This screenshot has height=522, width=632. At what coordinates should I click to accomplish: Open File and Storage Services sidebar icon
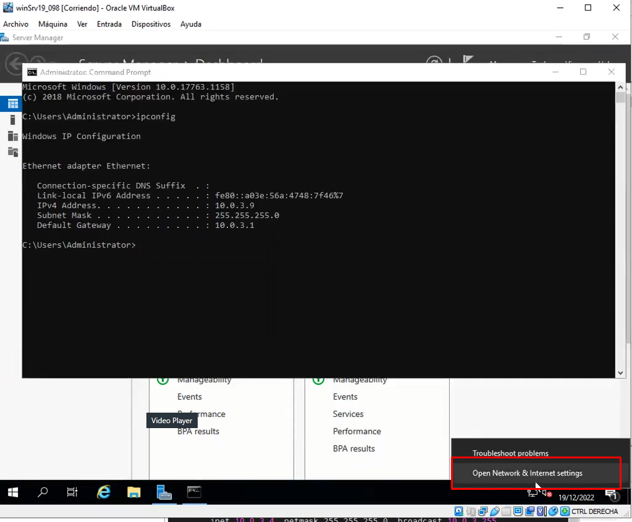13,152
